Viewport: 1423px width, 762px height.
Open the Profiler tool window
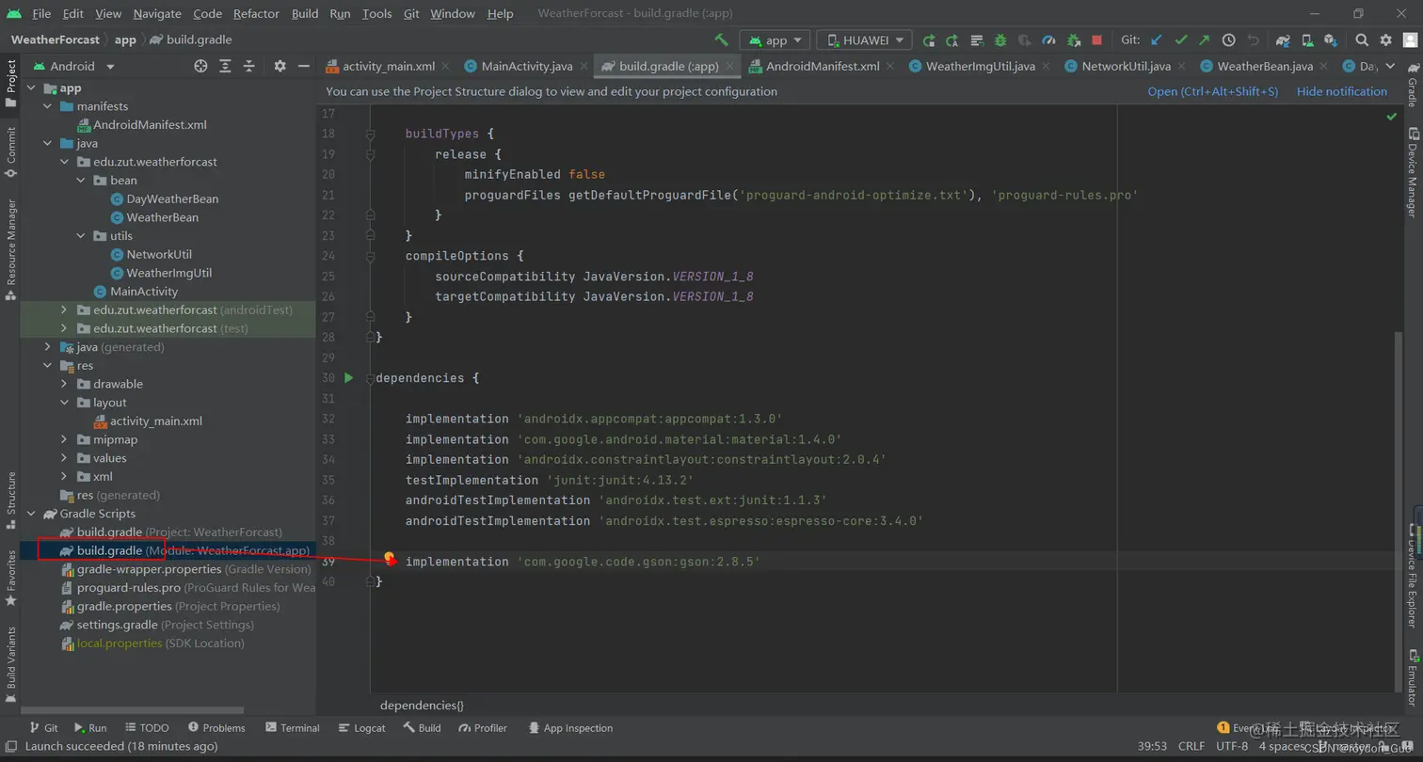click(483, 728)
